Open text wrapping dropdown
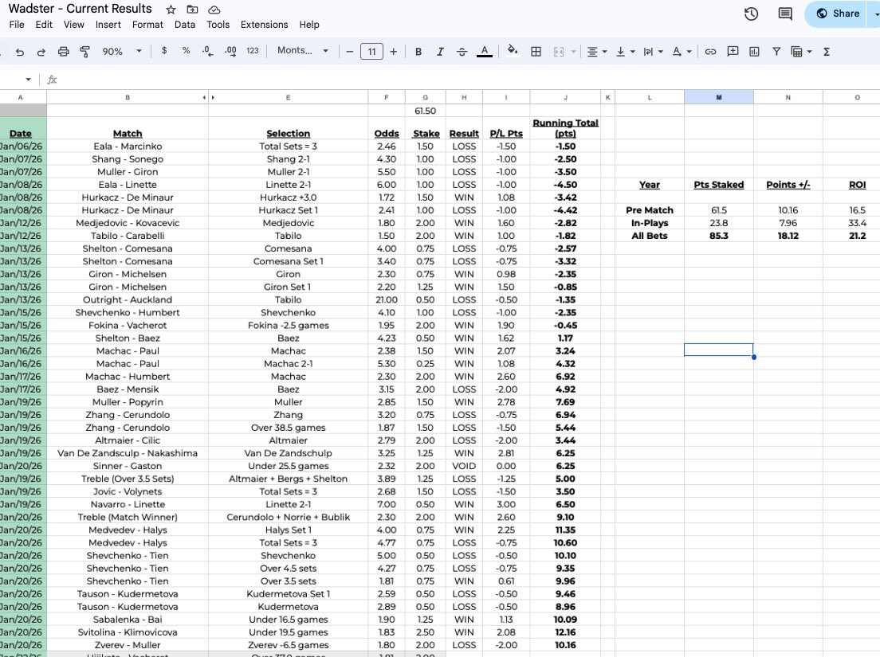Viewport: 880px width, 657px height. [x=654, y=52]
